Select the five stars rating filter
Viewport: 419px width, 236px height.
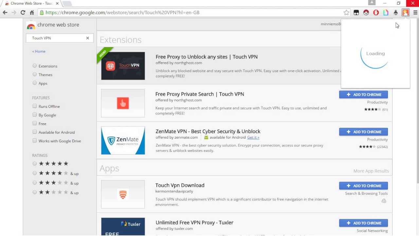coord(35,163)
